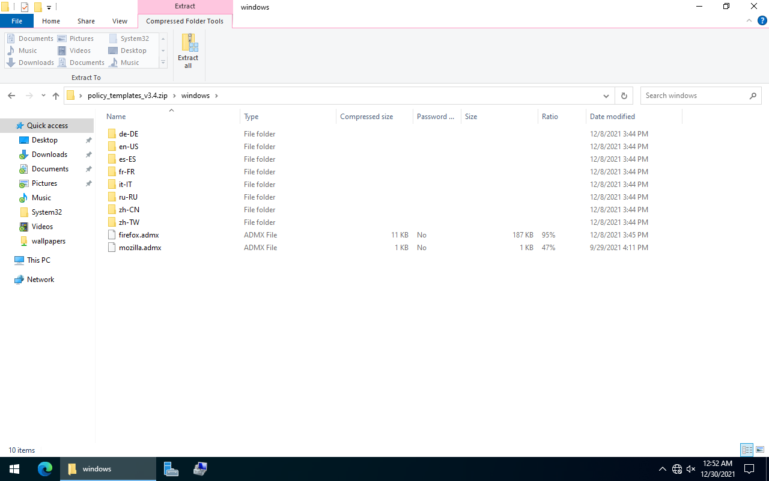Open the File menu

pyautogui.click(x=17, y=21)
